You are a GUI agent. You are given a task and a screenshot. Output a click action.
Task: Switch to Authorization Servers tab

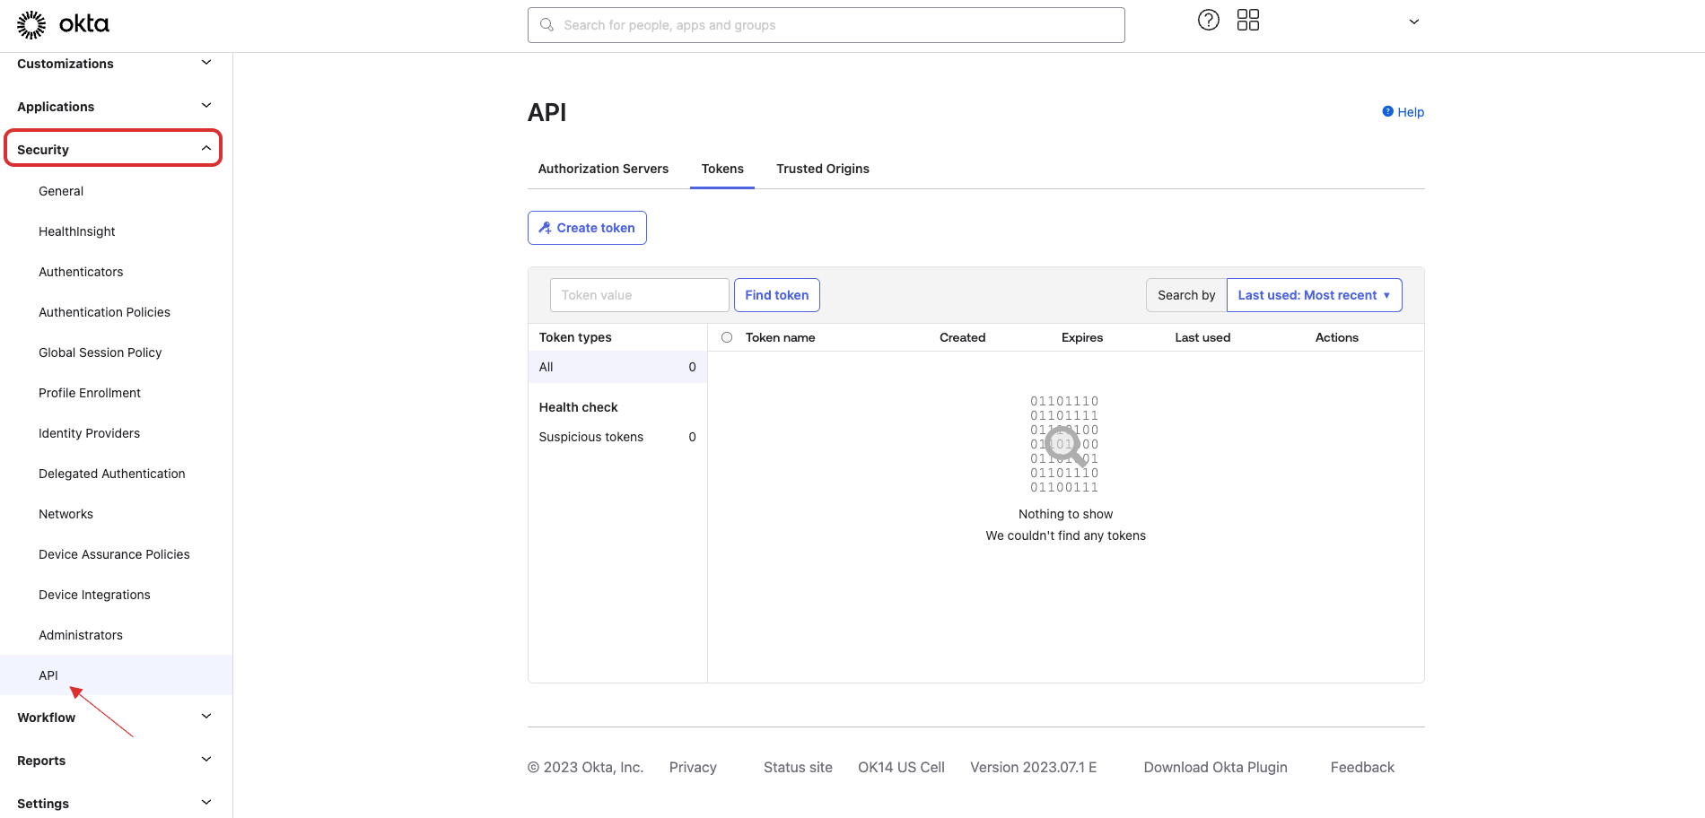(x=603, y=169)
